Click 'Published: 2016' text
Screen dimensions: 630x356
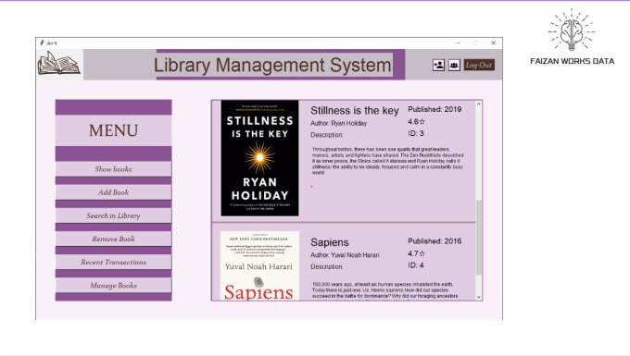tap(435, 241)
